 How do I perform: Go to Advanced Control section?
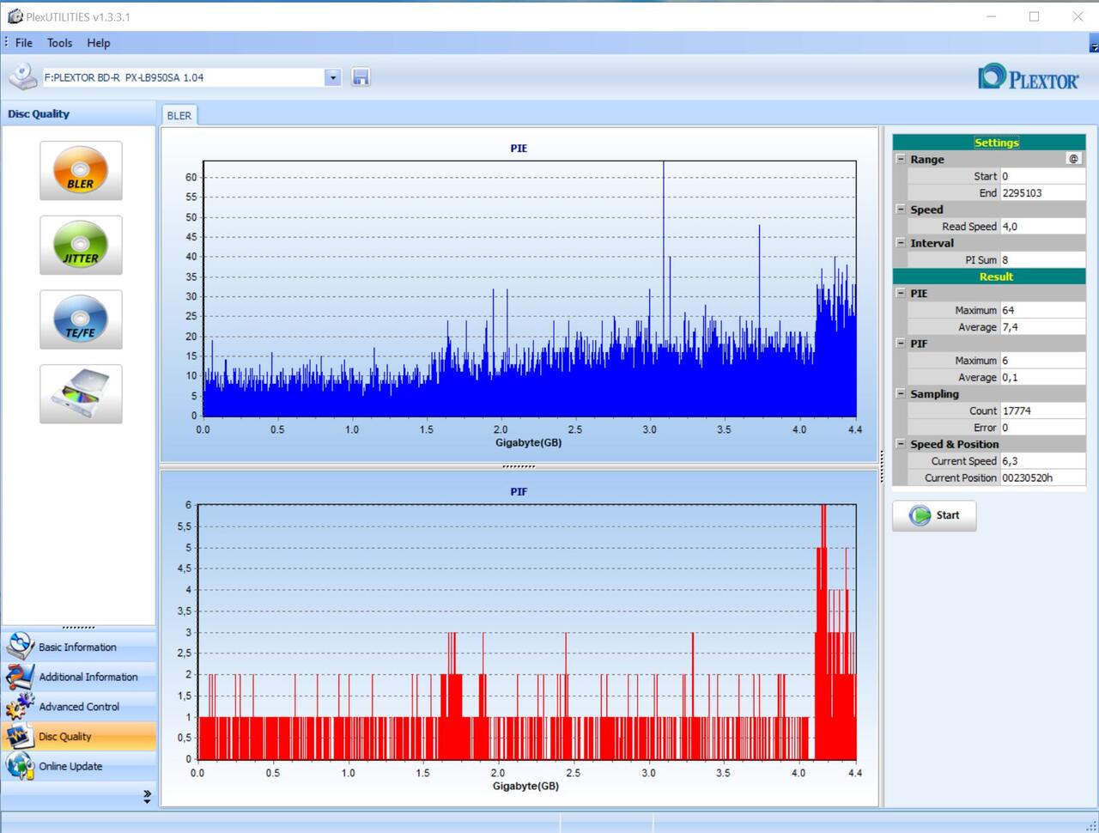[79, 707]
